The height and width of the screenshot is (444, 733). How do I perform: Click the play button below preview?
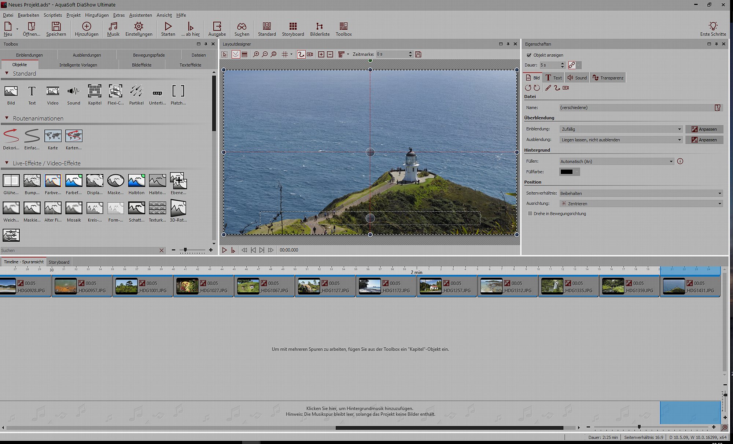tap(225, 250)
